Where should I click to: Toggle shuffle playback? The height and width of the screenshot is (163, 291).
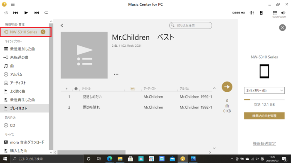coord(6,13)
